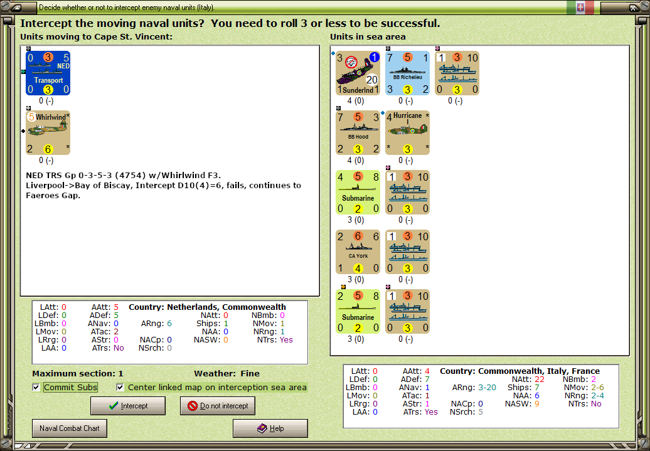Click the NASW: 9 value
Viewport: 650px width, 451px height.
click(537, 404)
